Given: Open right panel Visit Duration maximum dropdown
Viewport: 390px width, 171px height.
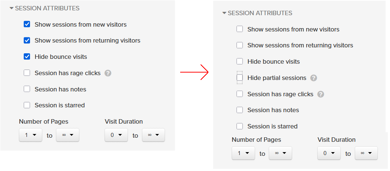Looking at the screenshot, I should click(366, 153).
